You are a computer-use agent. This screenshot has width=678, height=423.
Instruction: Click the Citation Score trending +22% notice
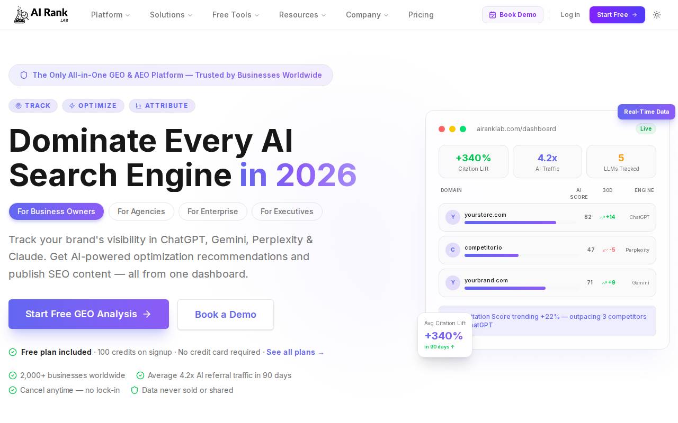(547, 321)
